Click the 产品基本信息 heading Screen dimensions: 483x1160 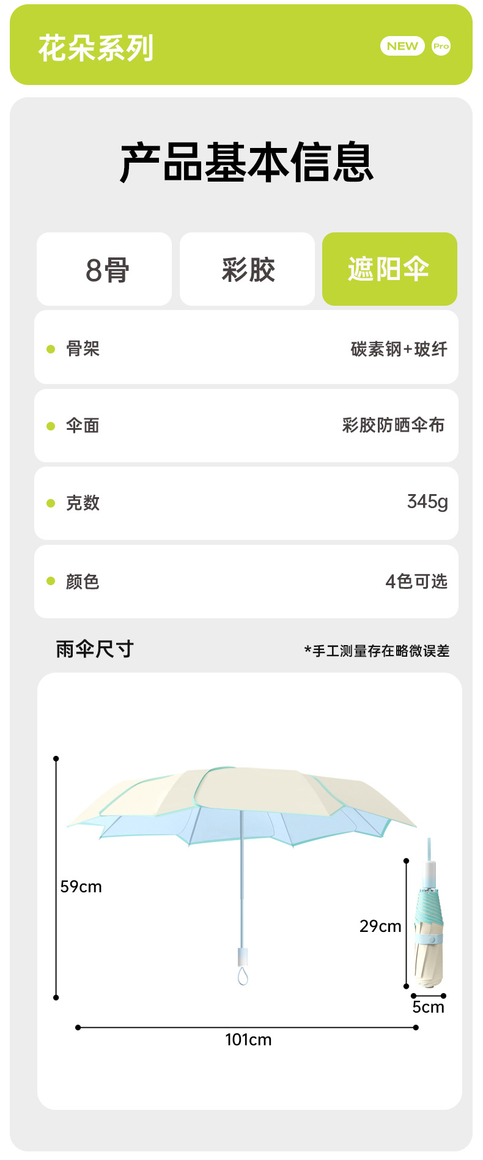pos(246,163)
